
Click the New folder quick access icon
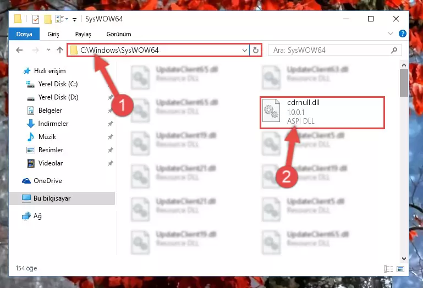tap(48, 19)
